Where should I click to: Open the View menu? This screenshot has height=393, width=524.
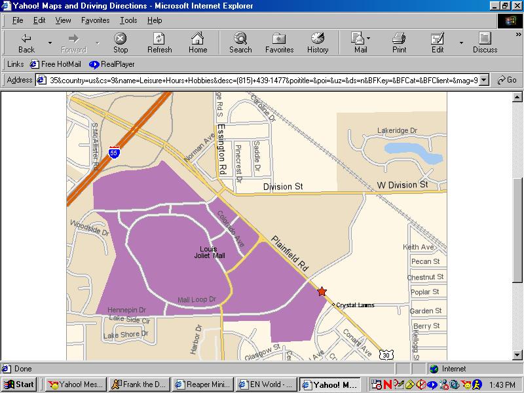click(x=63, y=20)
